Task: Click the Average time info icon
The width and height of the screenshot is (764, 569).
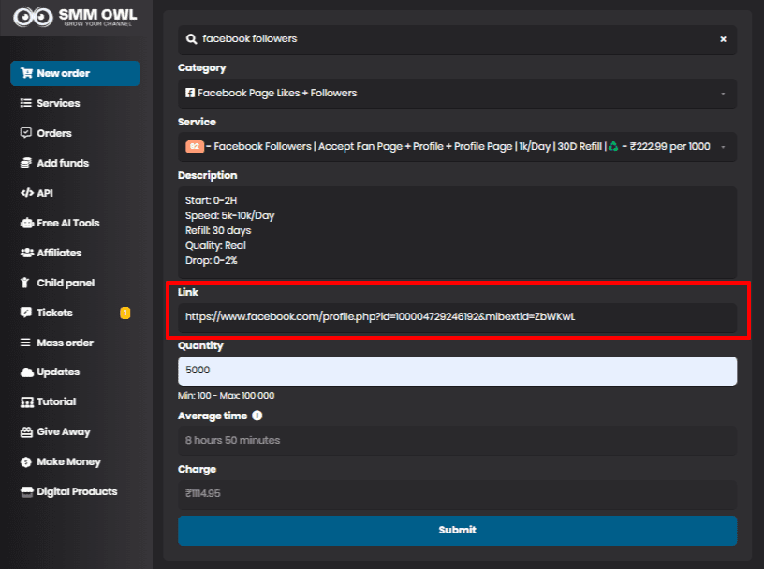Action: (257, 416)
